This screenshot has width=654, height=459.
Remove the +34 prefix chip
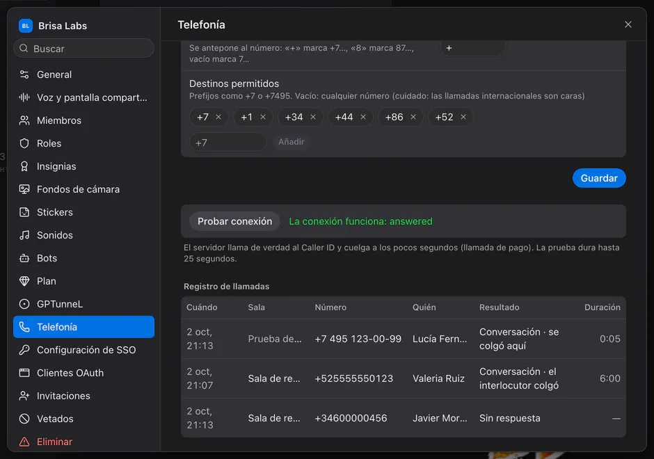coord(313,117)
